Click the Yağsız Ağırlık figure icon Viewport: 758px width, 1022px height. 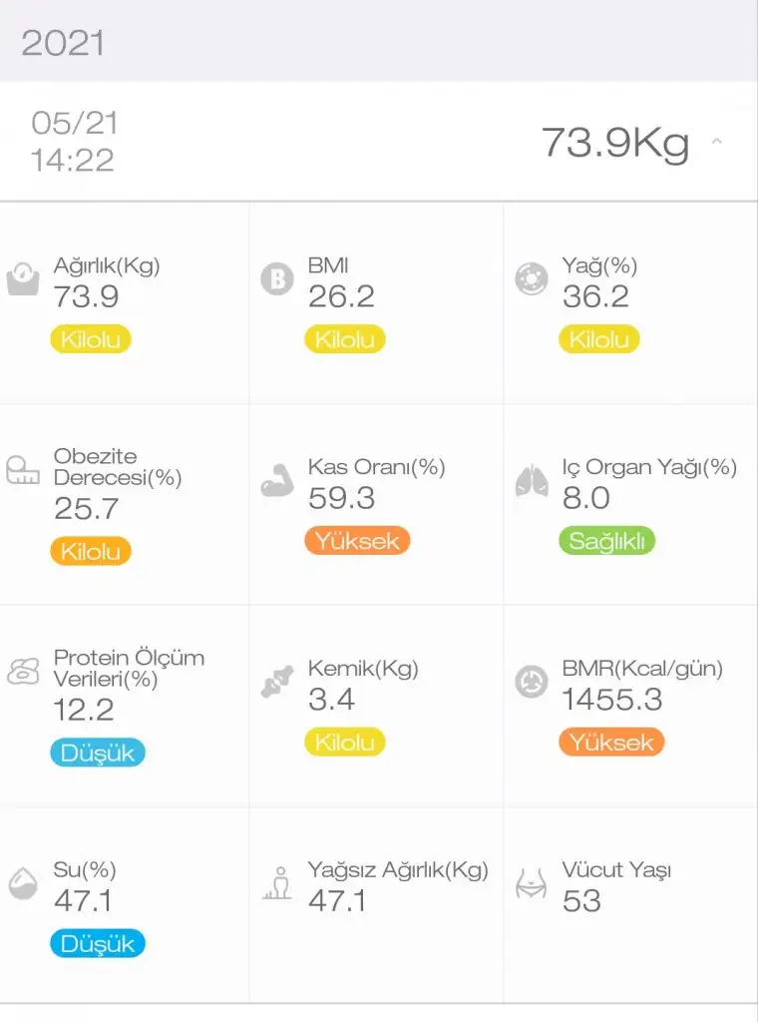coord(276,883)
